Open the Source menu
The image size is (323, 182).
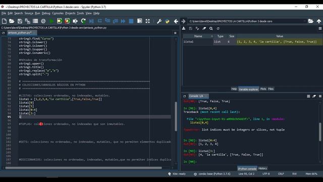click(x=29, y=13)
